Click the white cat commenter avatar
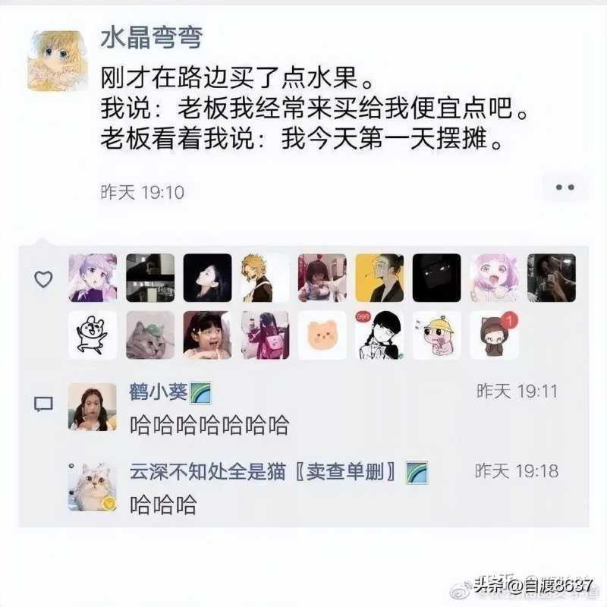 click(x=92, y=486)
